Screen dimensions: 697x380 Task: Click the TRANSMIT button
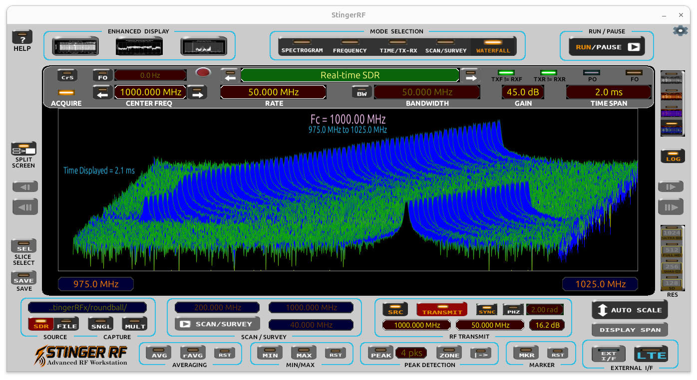click(x=442, y=310)
